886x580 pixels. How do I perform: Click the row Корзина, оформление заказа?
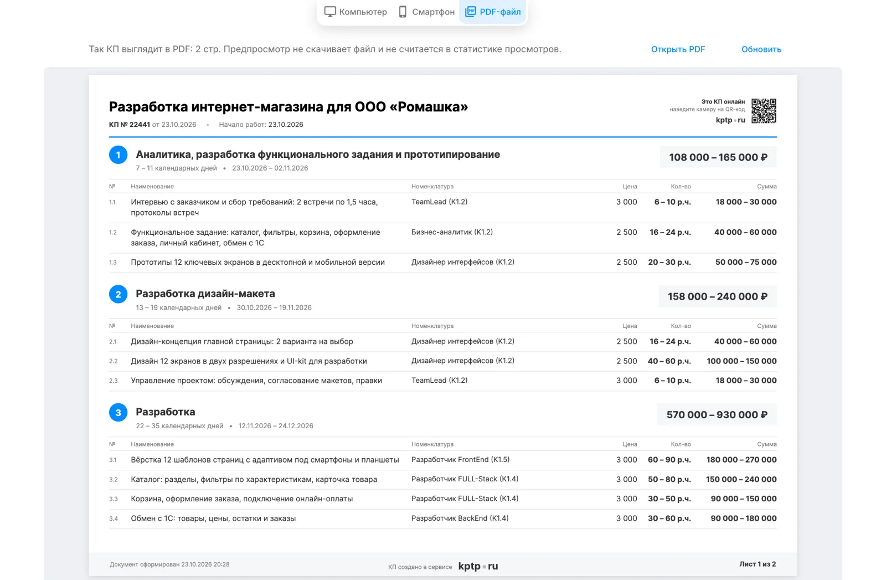[x=443, y=499]
